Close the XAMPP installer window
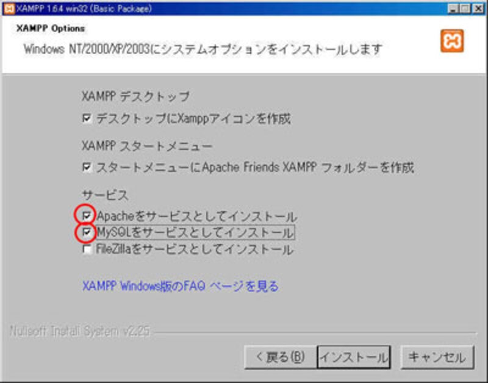This screenshot has height=383, width=488. (x=478, y=9)
